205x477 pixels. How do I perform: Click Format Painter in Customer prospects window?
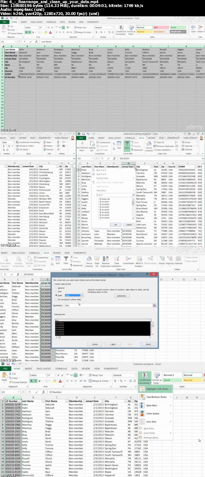[18, 382]
